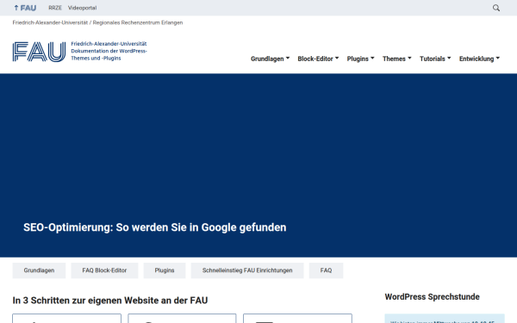
Task: Click the FAU up-arrow link in top bar
Action: 25,8
